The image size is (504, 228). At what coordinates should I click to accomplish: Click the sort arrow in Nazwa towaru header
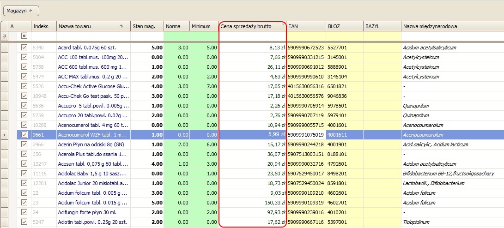pos(121,27)
